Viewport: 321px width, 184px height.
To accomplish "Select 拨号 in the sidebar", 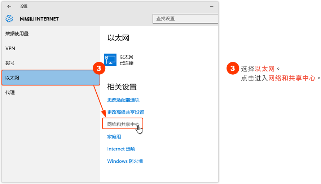I will [x=10, y=63].
